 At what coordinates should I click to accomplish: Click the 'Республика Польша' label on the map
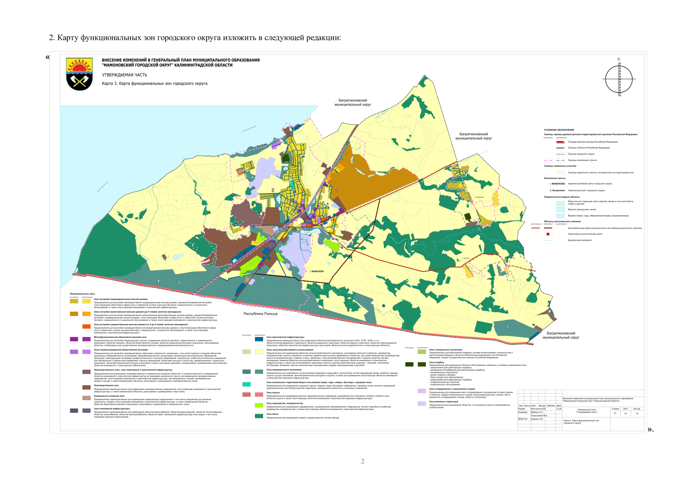(260, 314)
